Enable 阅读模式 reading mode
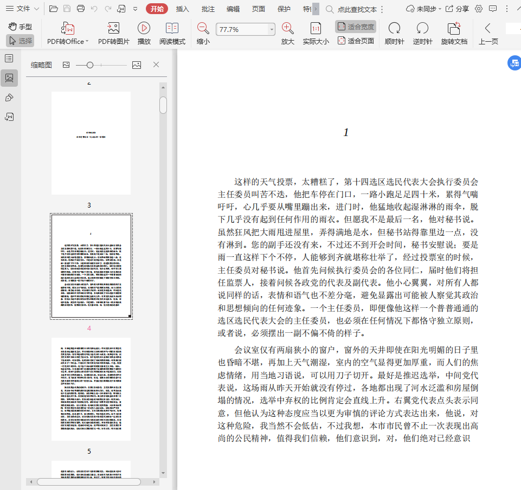The width and height of the screenshot is (521, 490). click(x=172, y=33)
